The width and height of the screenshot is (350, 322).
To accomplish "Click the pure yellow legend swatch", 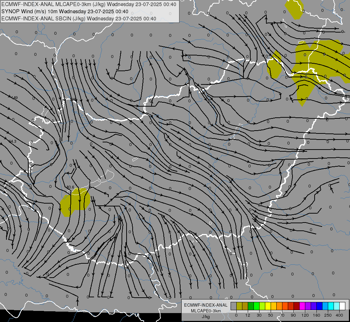I will click(x=268, y=306).
